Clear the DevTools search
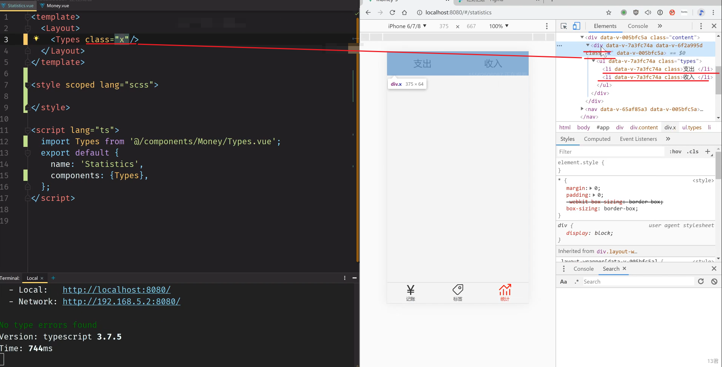722x367 pixels. pyautogui.click(x=714, y=281)
